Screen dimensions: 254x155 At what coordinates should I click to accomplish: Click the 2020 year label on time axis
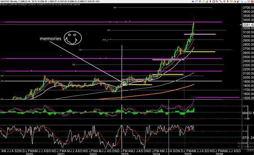(x=29, y=154)
